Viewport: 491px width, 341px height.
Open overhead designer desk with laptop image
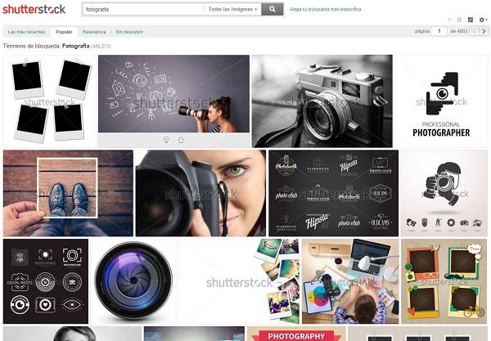[350, 281]
